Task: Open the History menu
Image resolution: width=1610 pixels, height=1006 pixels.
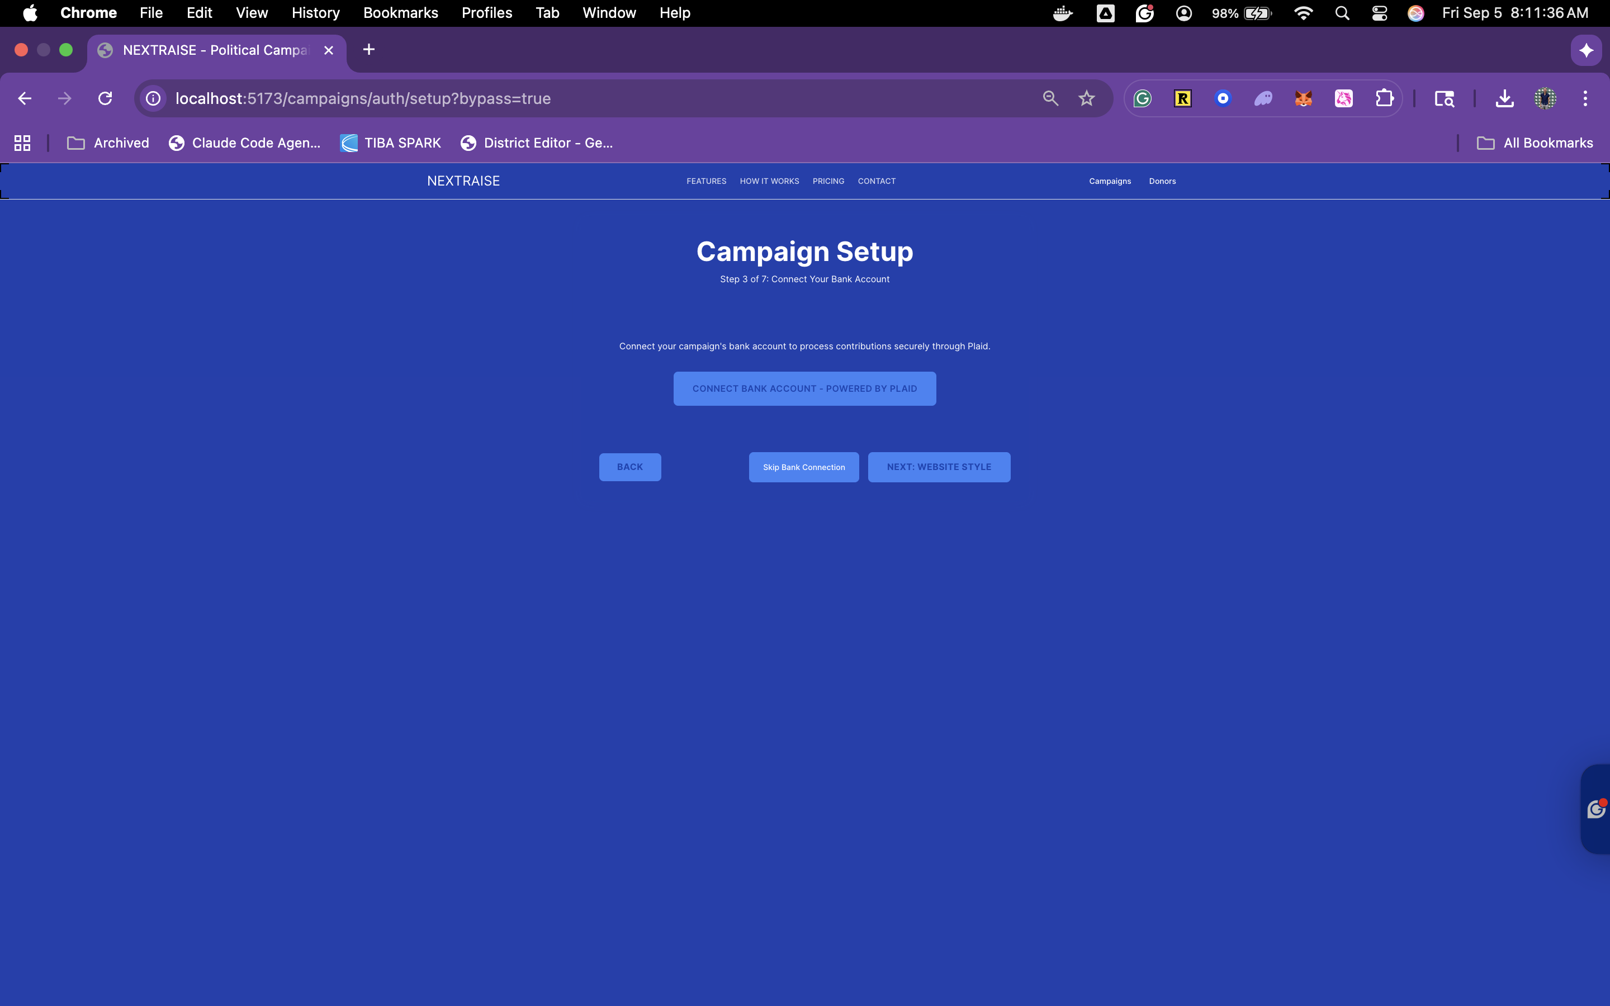Action: point(315,13)
